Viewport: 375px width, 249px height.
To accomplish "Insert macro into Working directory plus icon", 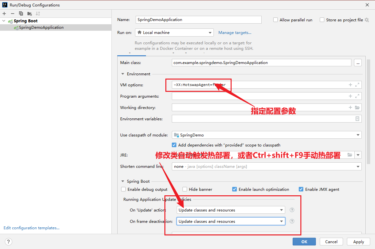I will point(350,107).
